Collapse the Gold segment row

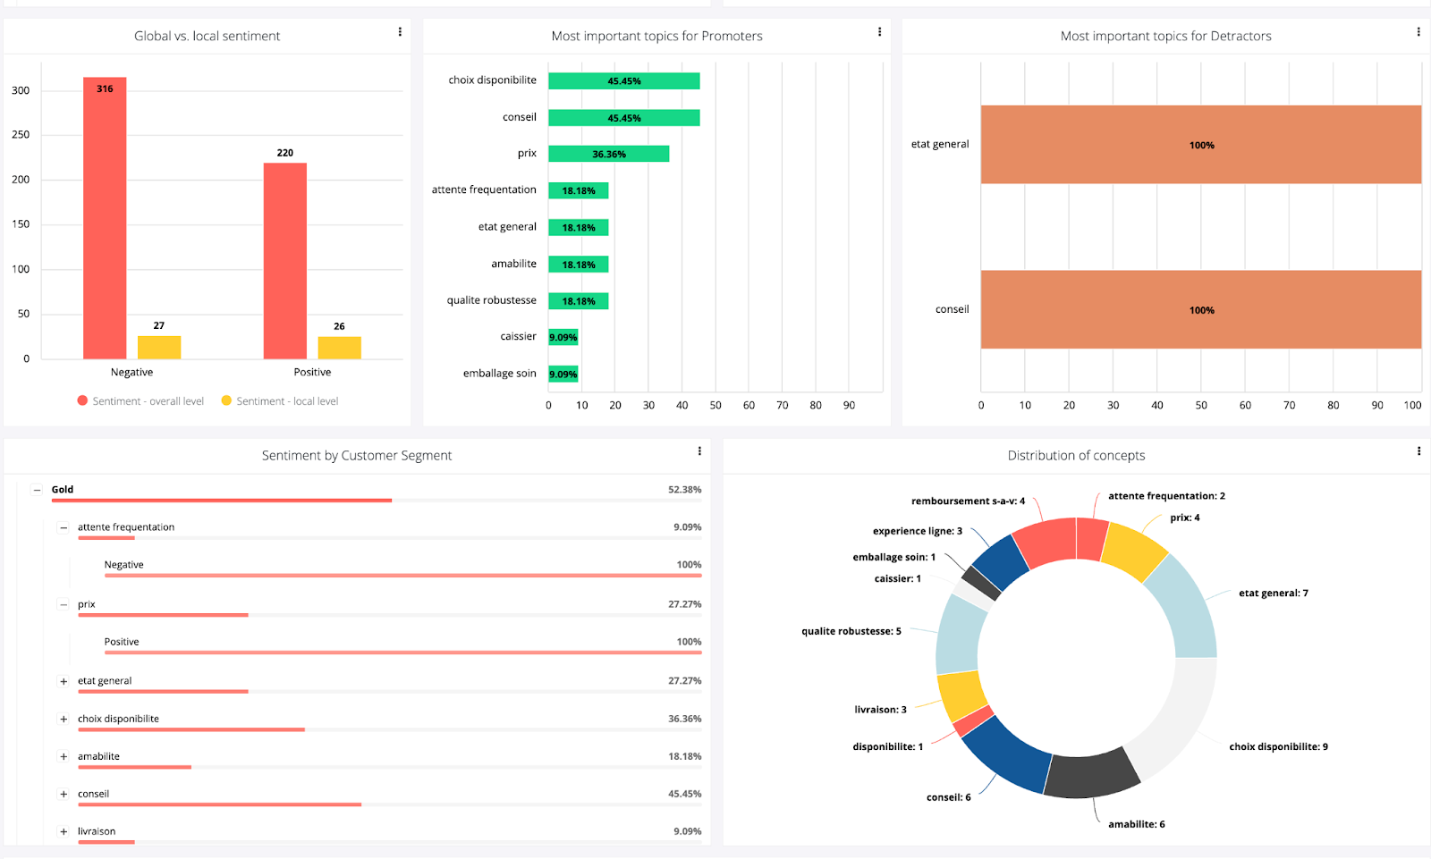pyautogui.click(x=37, y=490)
